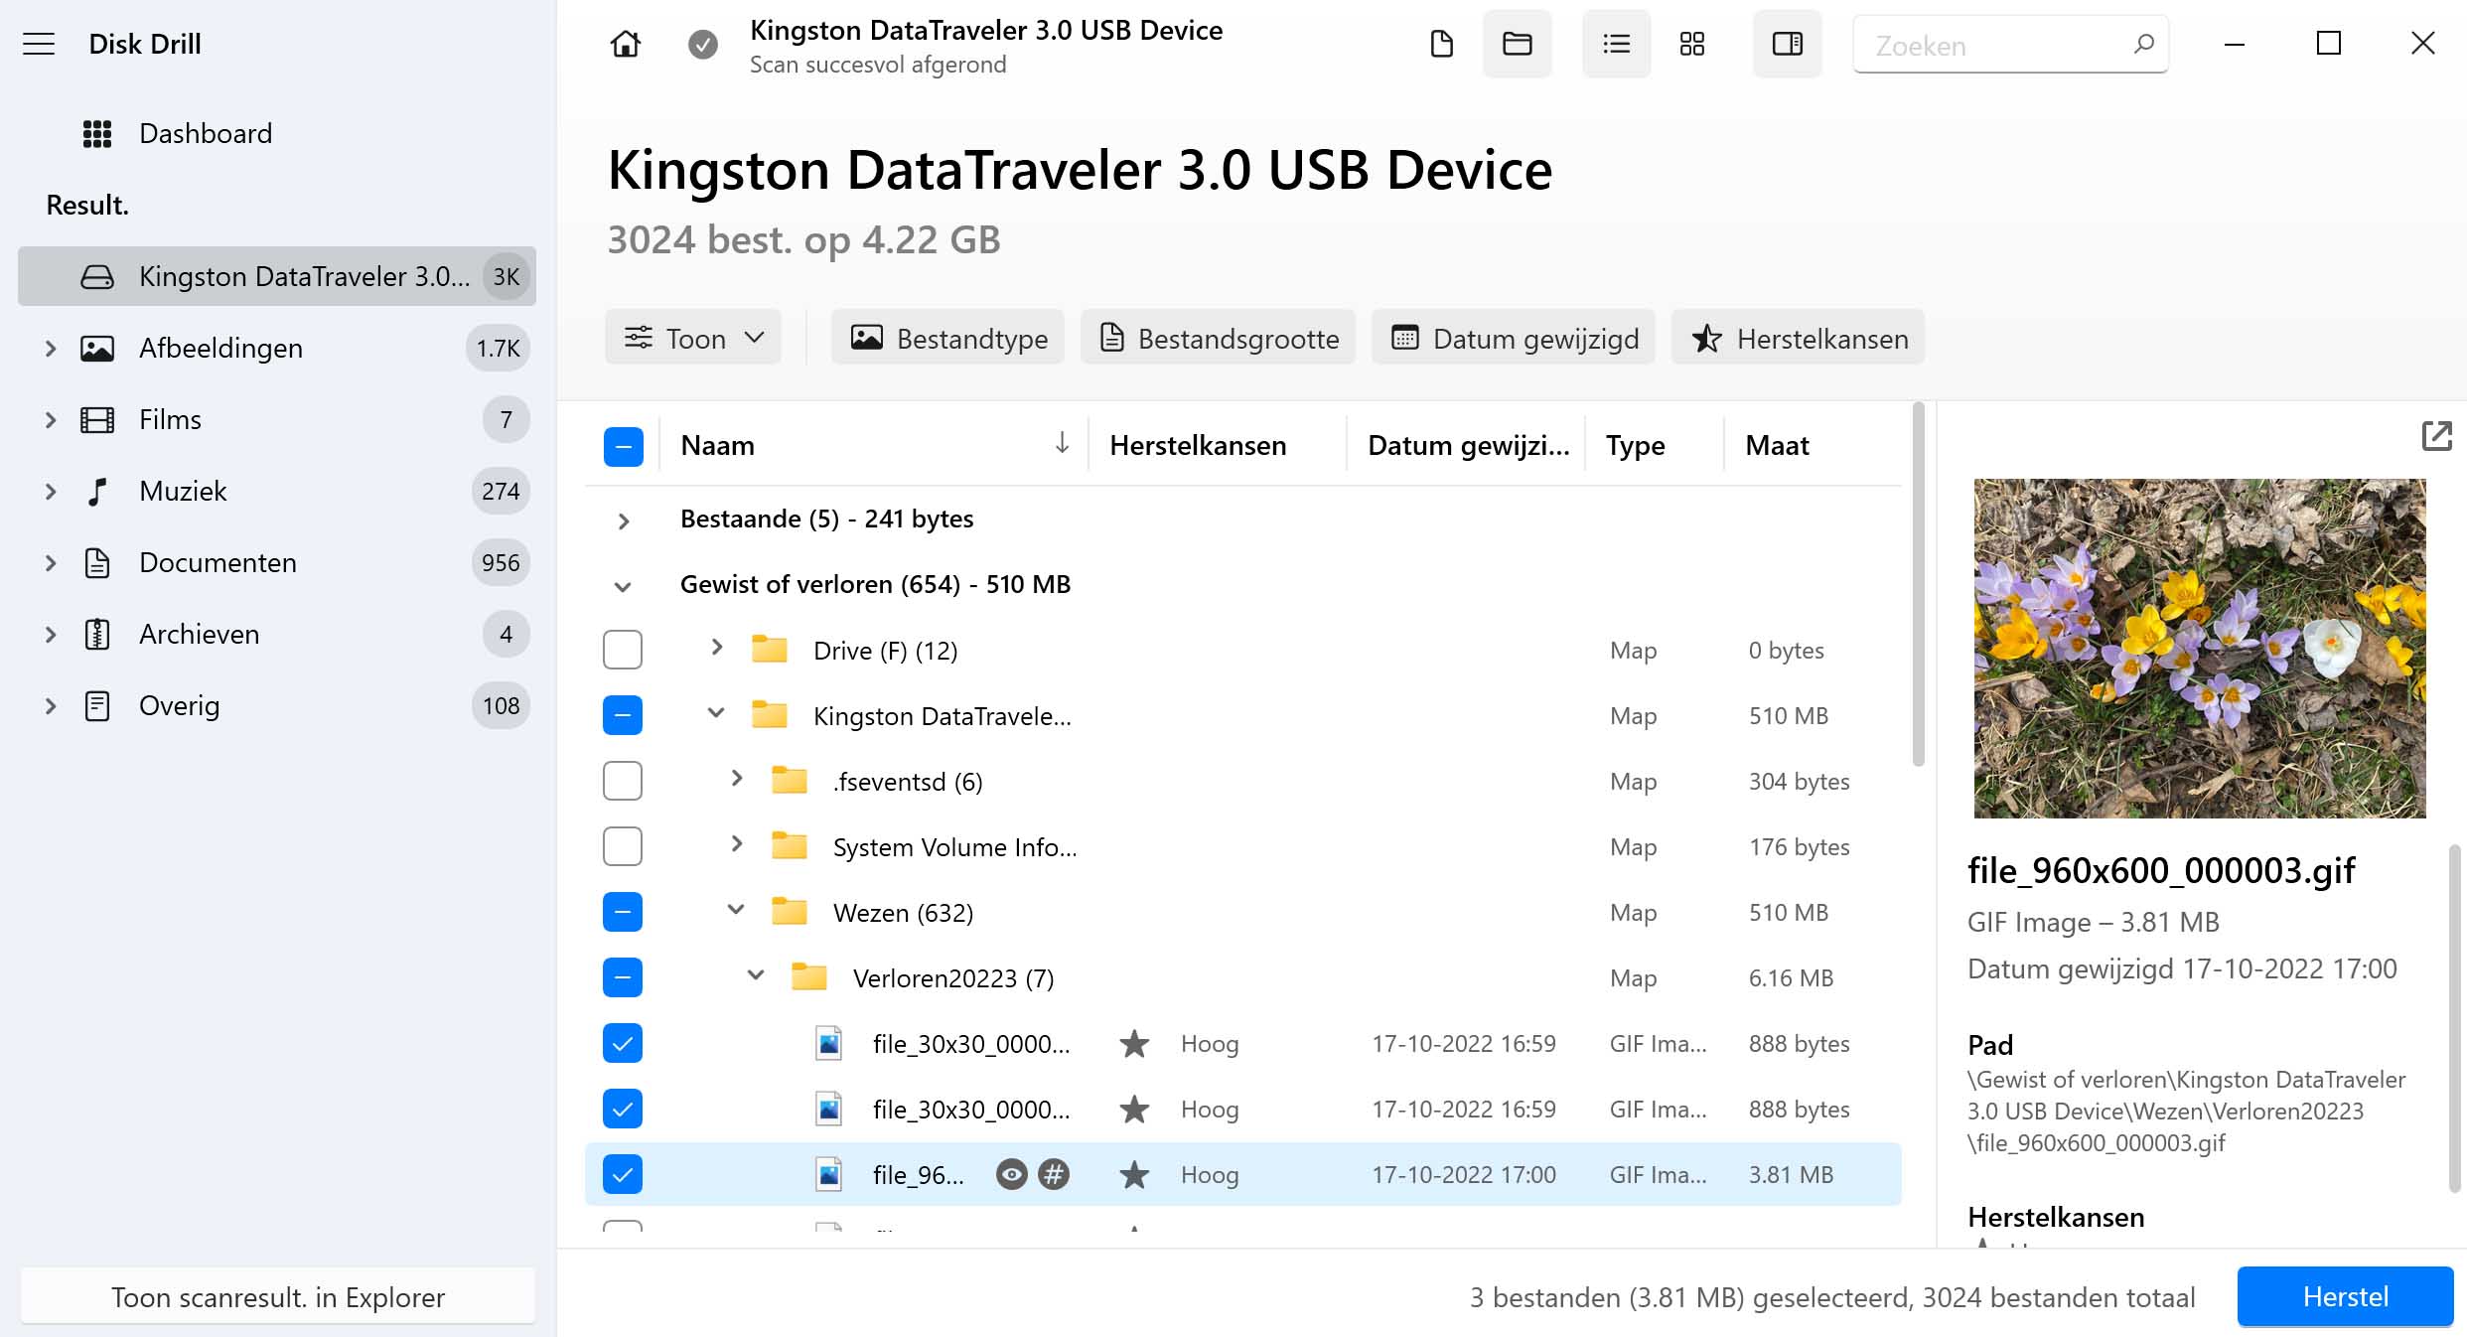Image resolution: width=2467 pixels, height=1337 pixels.
Task: Preview file_96 with the eye icon
Action: pyautogui.click(x=1011, y=1174)
